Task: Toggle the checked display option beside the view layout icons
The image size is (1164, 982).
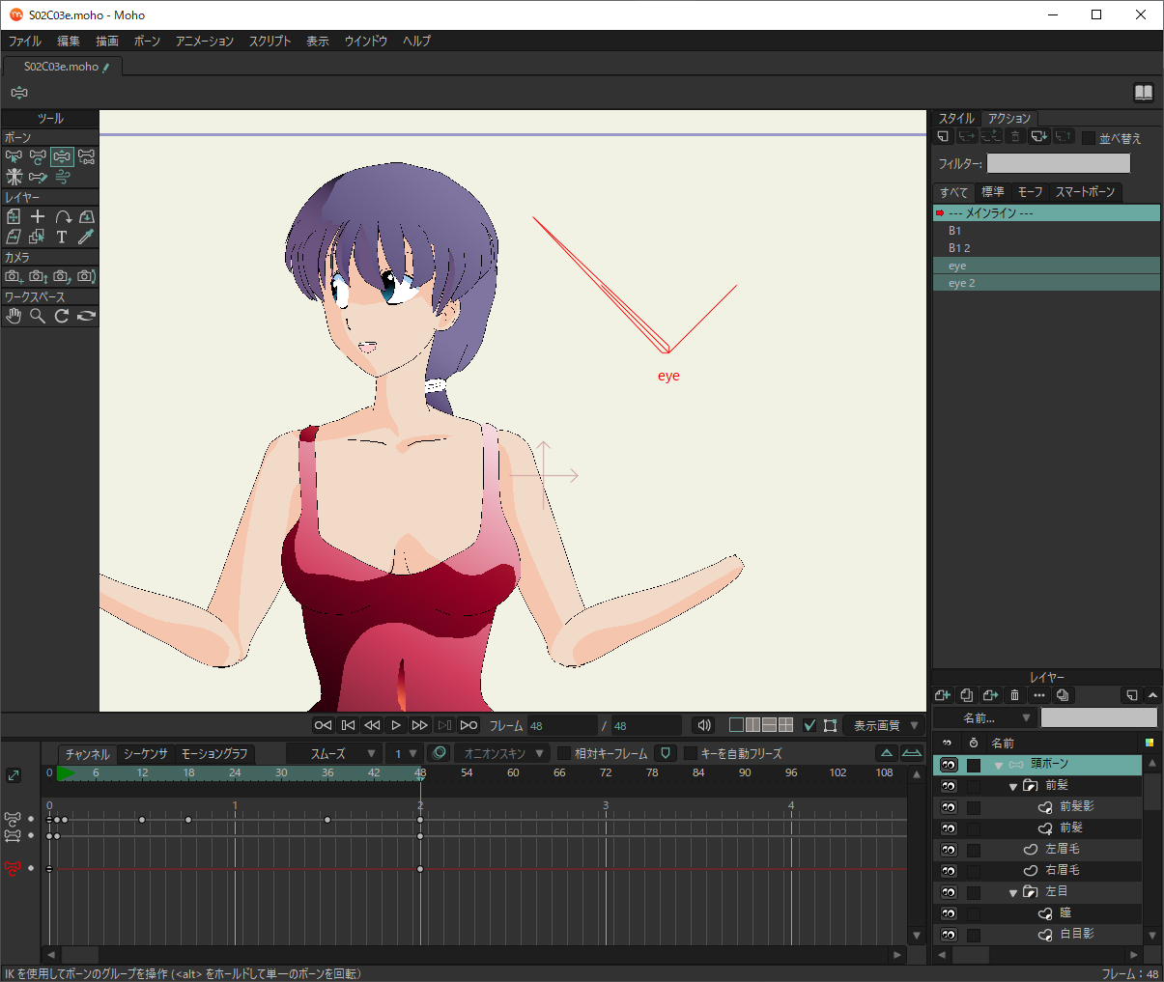Action: pyautogui.click(x=809, y=725)
